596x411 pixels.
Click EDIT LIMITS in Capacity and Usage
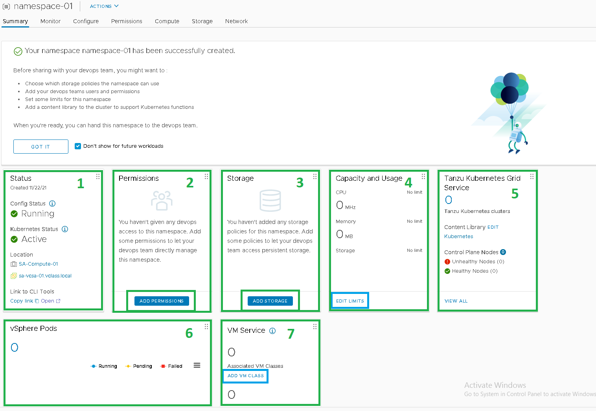pos(350,301)
